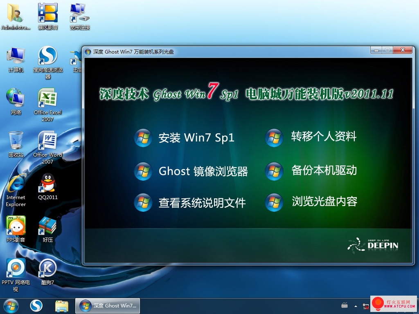The width and height of the screenshot is (419, 314).
Task: Choose 安装 Win7 Sp1 in the installer
Action: 184,138
